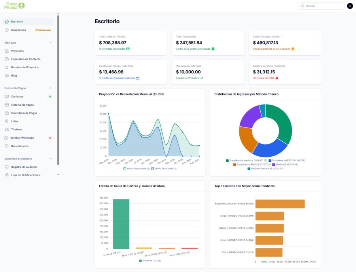Screen dimensions: 356x272
Task: Open the Recordatorios bell icon
Action: click(x=7, y=146)
